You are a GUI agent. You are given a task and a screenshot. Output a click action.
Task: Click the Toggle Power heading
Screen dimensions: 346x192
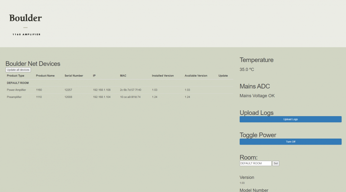pyautogui.click(x=258, y=135)
